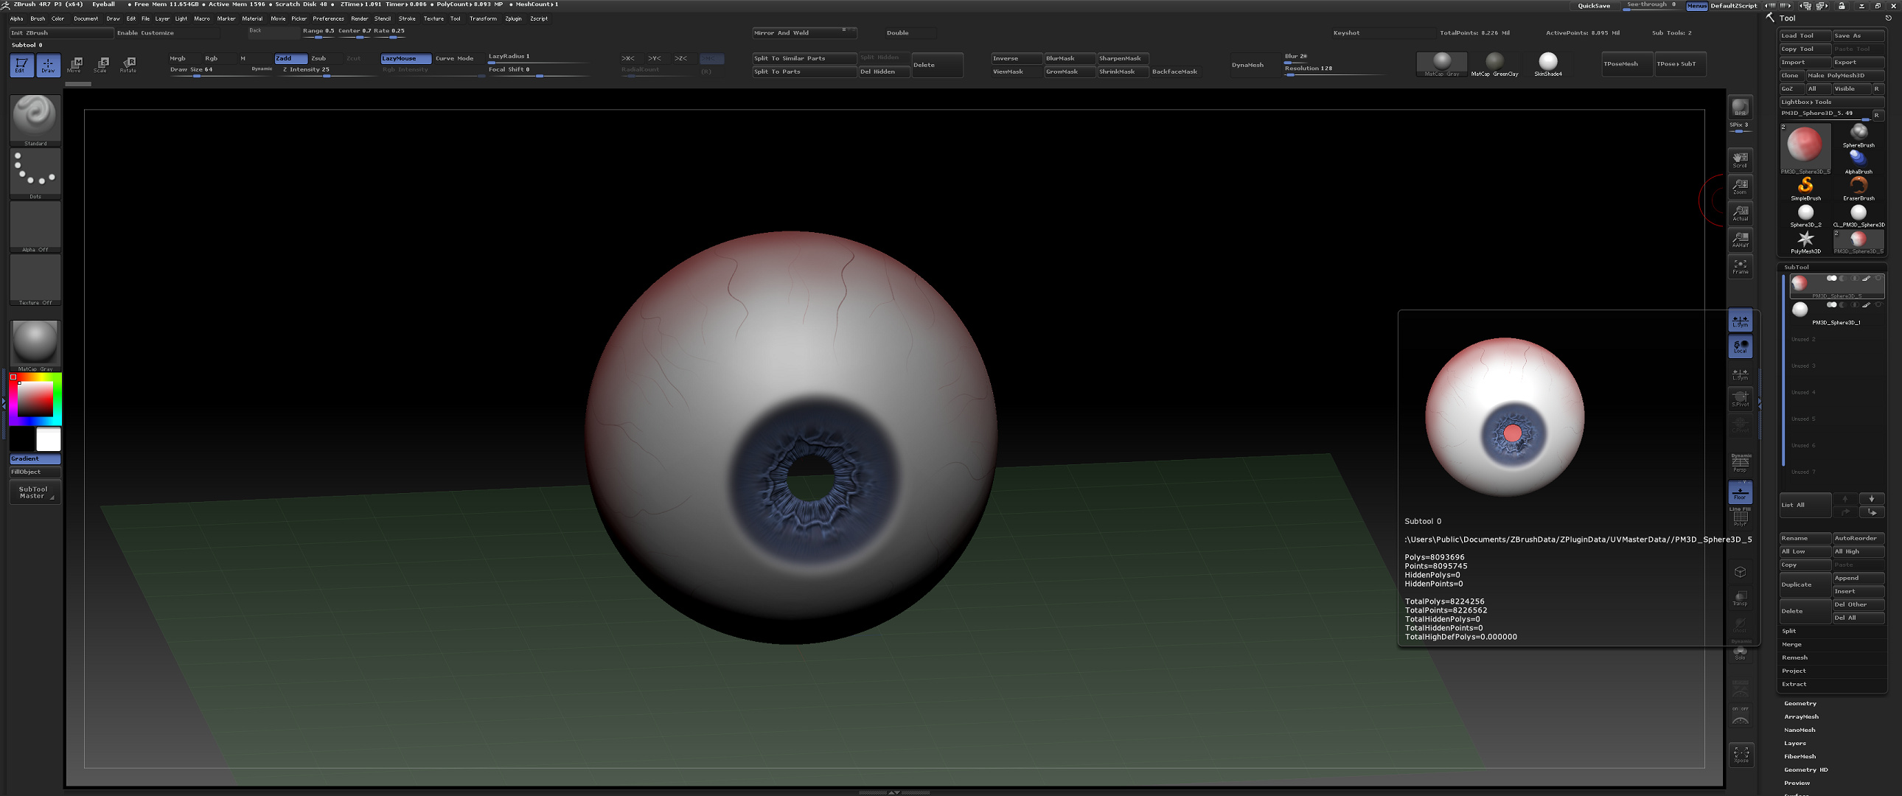Viewport: 1902px width, 796px height.
Task: Switch to Move transform tool
Action: 74,65
